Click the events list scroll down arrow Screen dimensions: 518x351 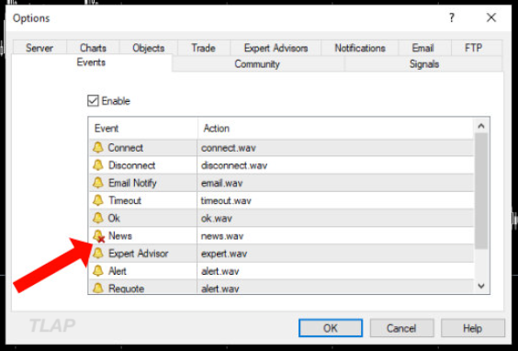(481, 286)
